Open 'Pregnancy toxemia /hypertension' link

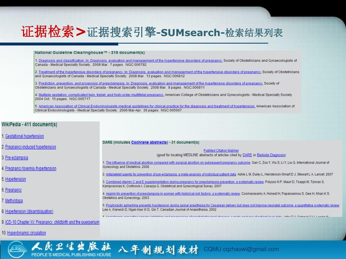click(x=31, y=169)
